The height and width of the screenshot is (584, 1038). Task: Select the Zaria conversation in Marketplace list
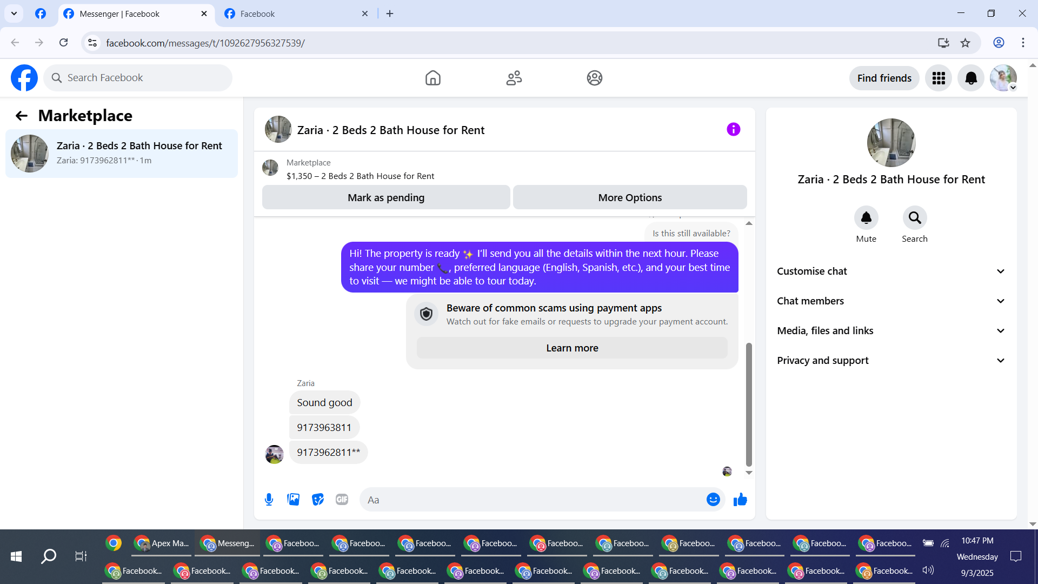[x=122, y=154]
